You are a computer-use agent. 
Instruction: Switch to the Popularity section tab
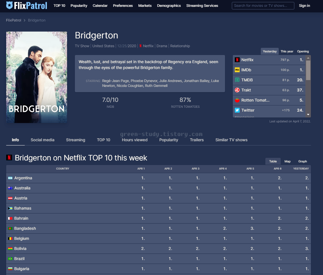coord(169,140)
